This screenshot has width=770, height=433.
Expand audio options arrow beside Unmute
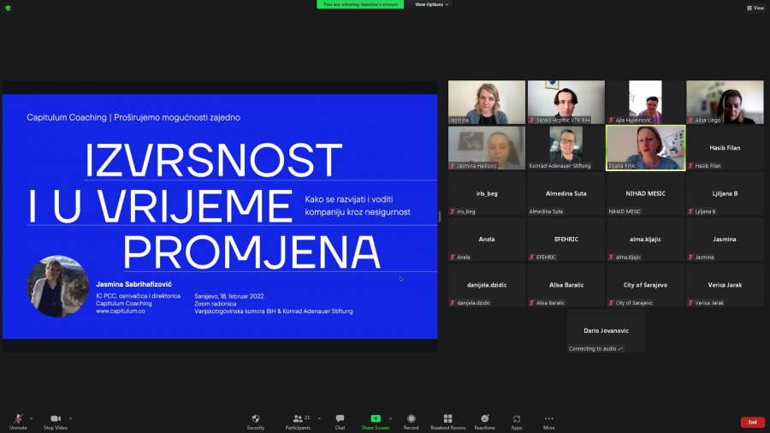[x=32, y=418]
